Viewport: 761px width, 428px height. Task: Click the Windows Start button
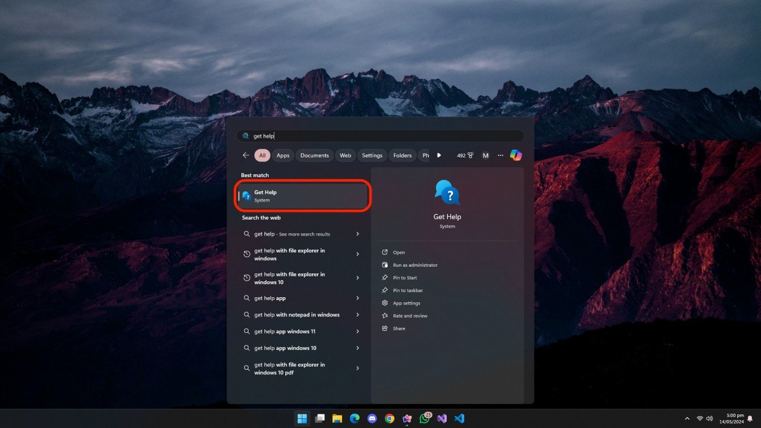pos(302,418)
